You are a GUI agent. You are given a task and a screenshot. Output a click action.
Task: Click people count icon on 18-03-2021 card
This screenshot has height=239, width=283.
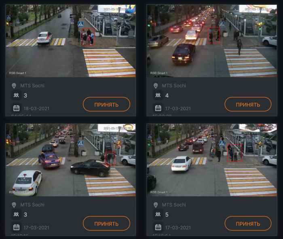tap(17, 95)
